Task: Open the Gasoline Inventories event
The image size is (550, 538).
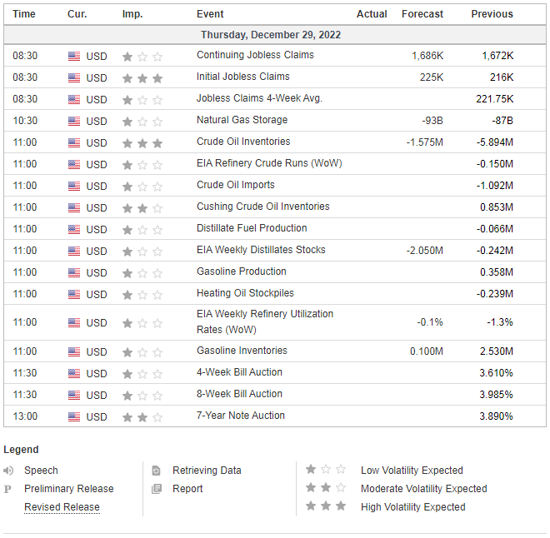Action: point(242,351)
